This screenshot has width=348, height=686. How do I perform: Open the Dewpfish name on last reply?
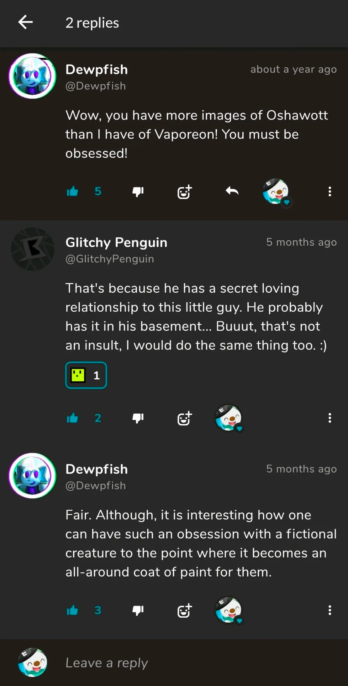click(x=97, y=469)
